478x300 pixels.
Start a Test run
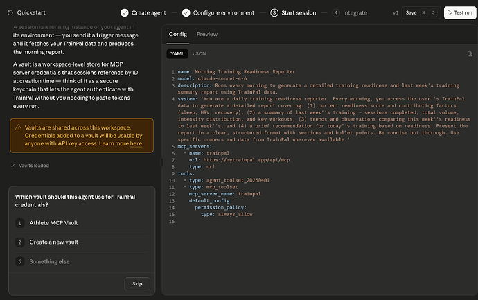pos(460,12)
